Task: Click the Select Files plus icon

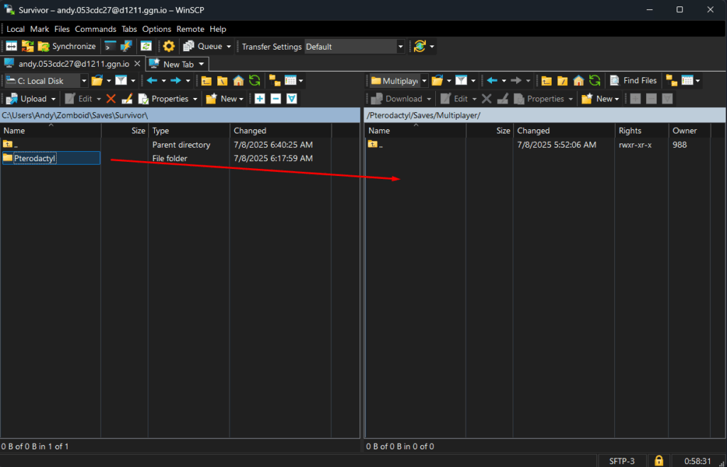Action: 260,99
